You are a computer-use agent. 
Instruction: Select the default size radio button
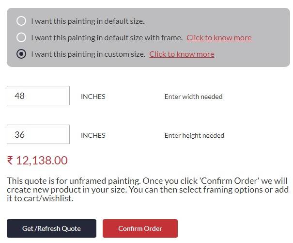pyautogui.click(x=21, y=21)
